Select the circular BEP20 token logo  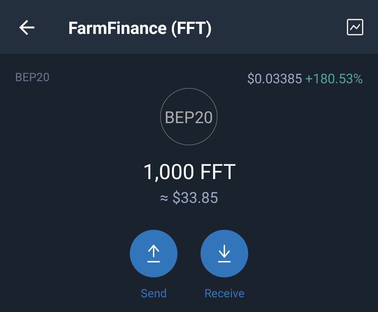189,116
